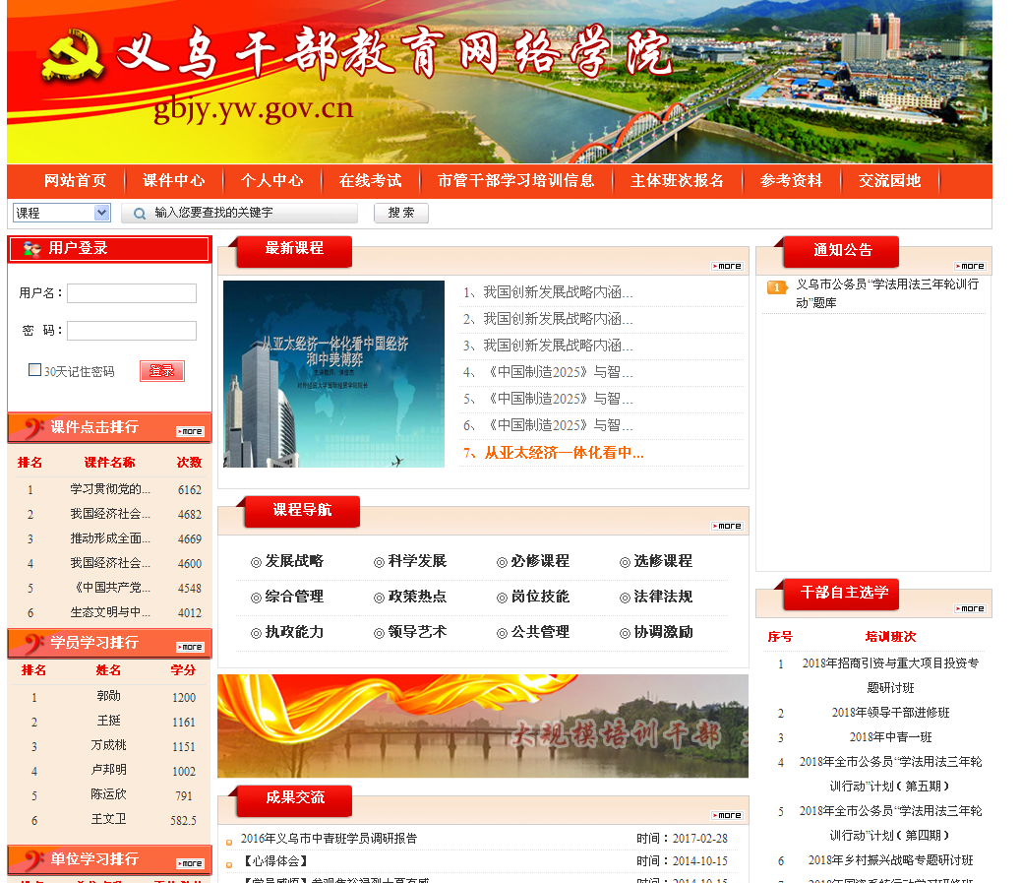Click the party emblem logo in header
Image resolution: width=1021 pixels, height=883 pixels.
click(x=73, y=57)
